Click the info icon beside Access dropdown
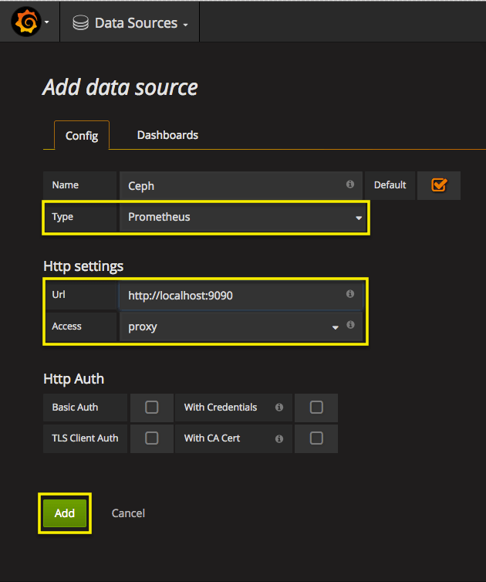 pyautogui.click(x=350, y=326)
